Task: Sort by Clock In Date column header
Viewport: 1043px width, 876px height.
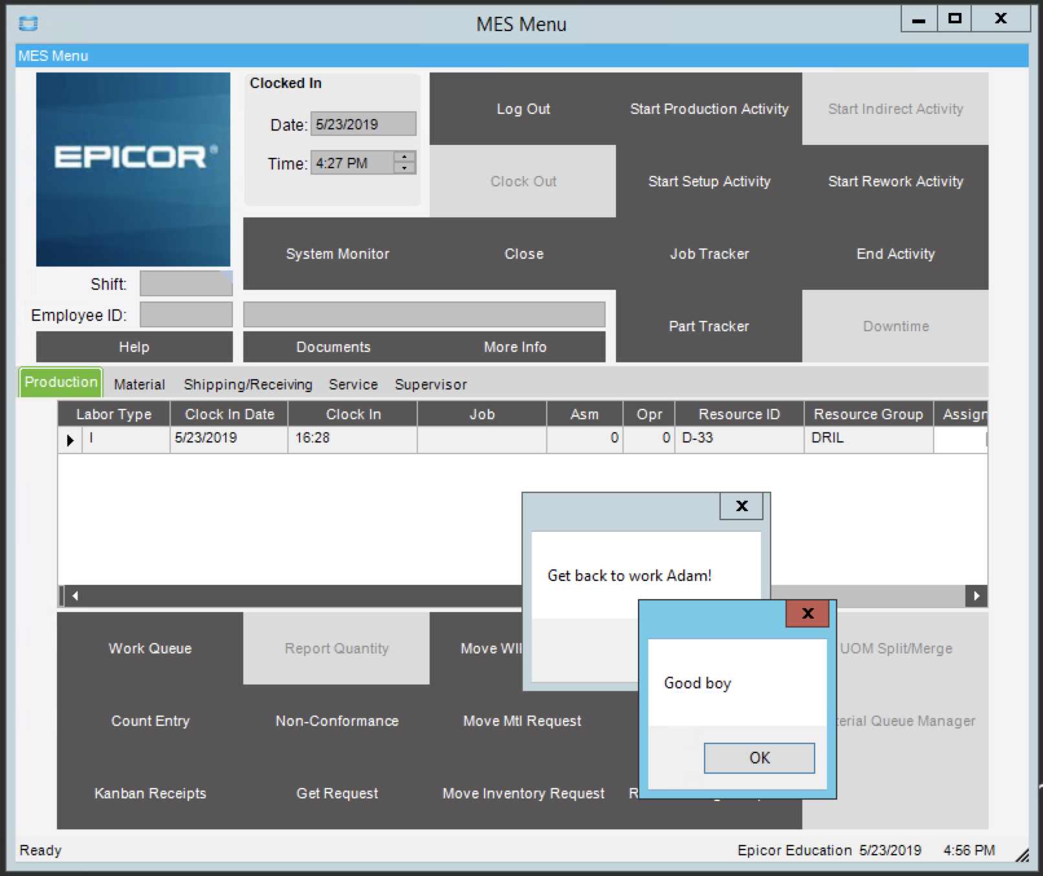Action: tap(229, 414)
